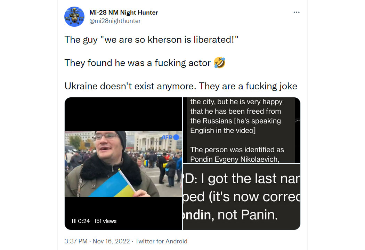Open the bottom-right image ending 'not Panin'
This screenshot has height=250, width=365.
click(x=242, y=197)
